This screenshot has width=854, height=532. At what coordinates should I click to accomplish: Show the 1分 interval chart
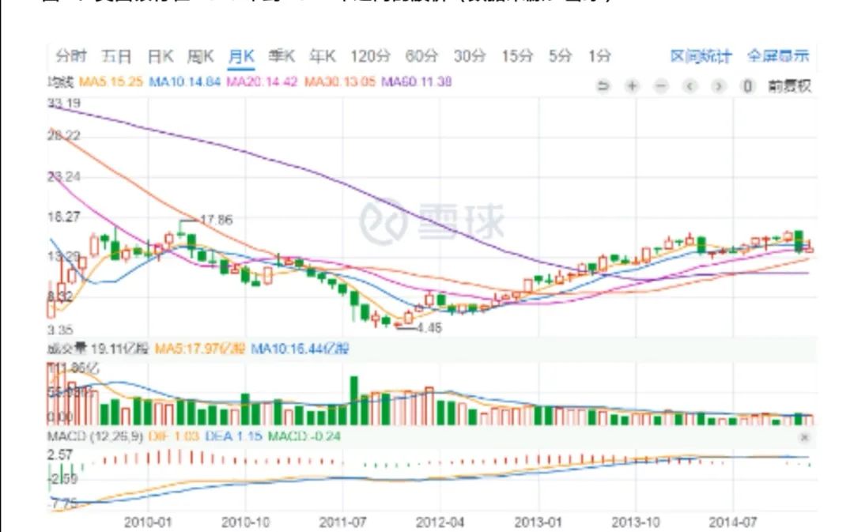[599, 56]
